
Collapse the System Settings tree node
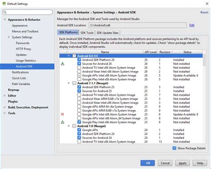9,37
